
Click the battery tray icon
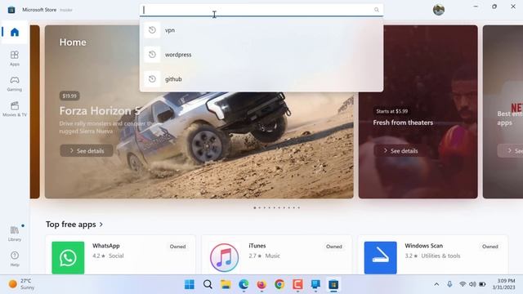[482, 284]
